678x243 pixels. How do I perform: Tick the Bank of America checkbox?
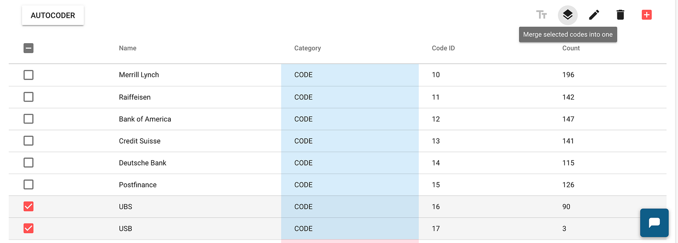coord(28,119)
